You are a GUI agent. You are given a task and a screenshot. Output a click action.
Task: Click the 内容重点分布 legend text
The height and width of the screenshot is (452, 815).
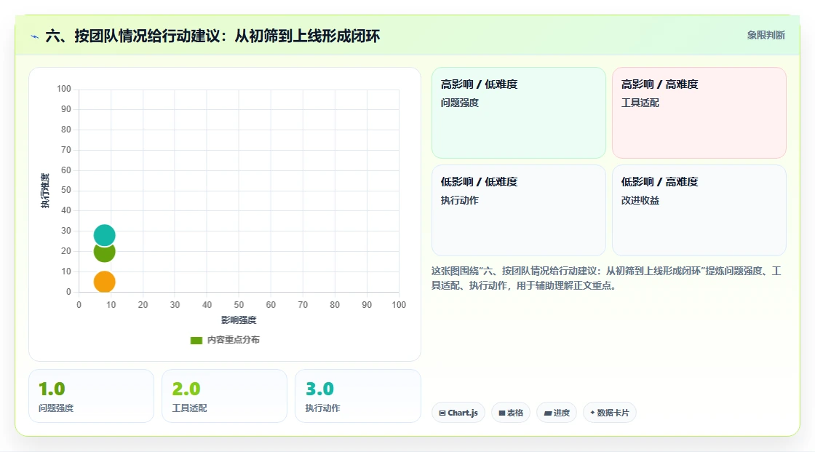233,340
